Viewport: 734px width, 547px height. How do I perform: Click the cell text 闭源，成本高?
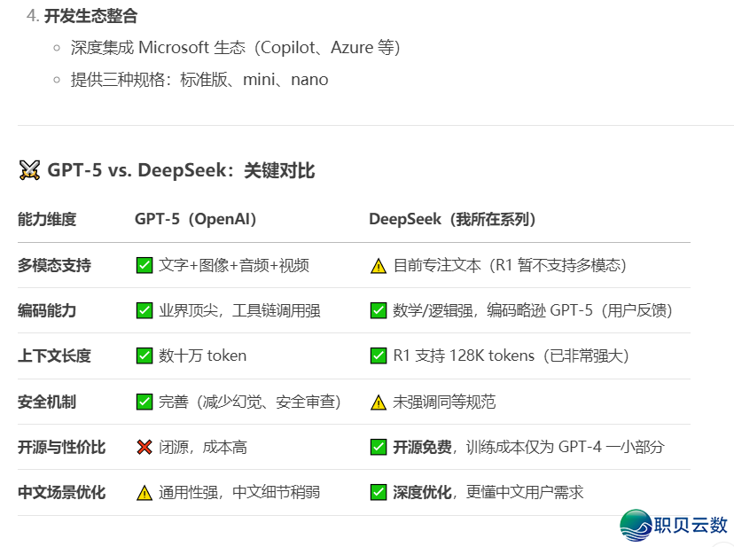pyautogui.click(x=203, y=447)
